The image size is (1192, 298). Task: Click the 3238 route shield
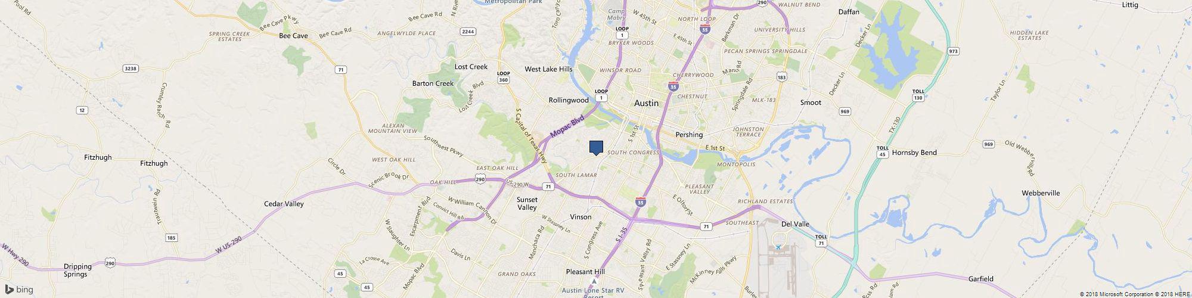(131, 69)
